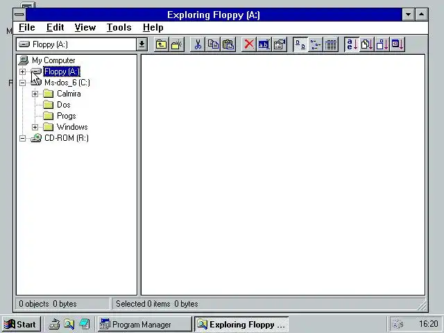Select My Computer in the tree
Screen dimensions: 444x333
pos(53,60)
